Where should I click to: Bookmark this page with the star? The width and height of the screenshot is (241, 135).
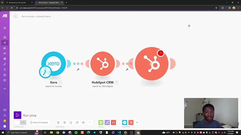pos(216,8)
